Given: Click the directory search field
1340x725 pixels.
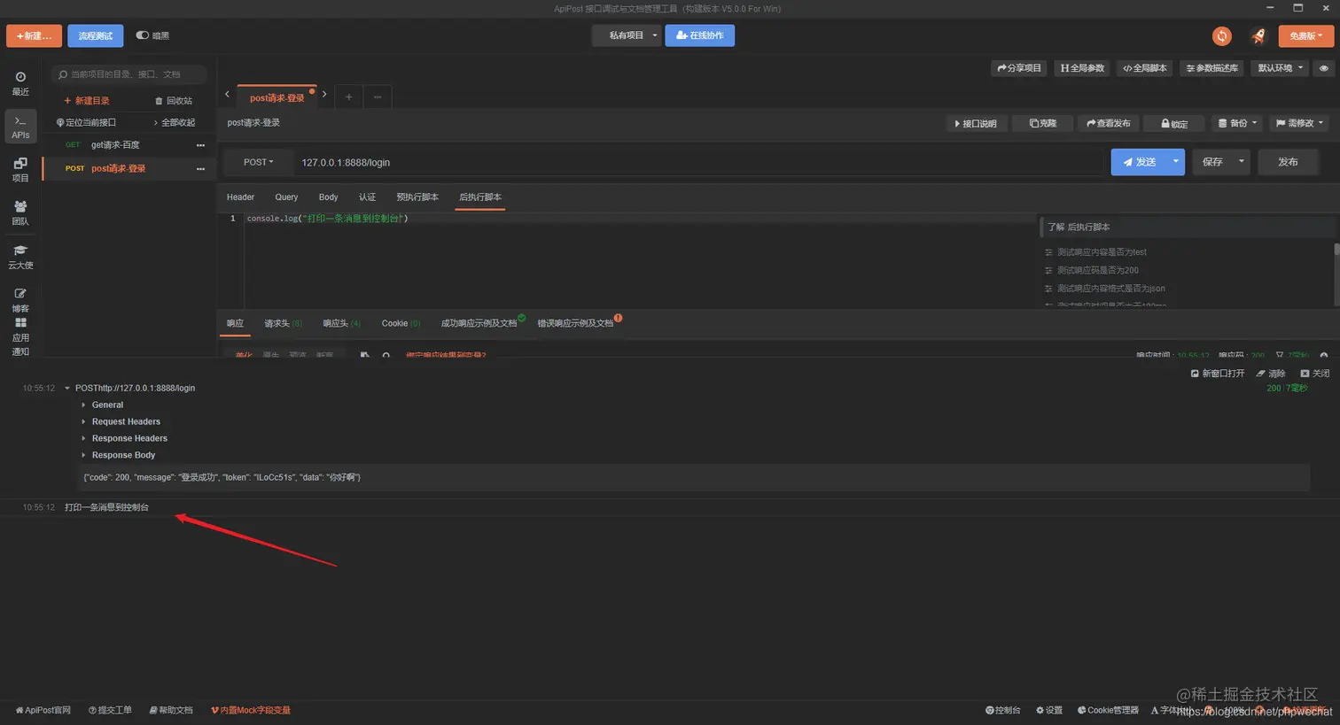Looking at the screenshot, I should [x=129, y=74].
